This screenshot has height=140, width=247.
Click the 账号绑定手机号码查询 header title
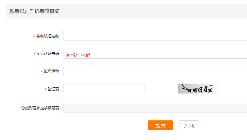click(x=34, y=11)
